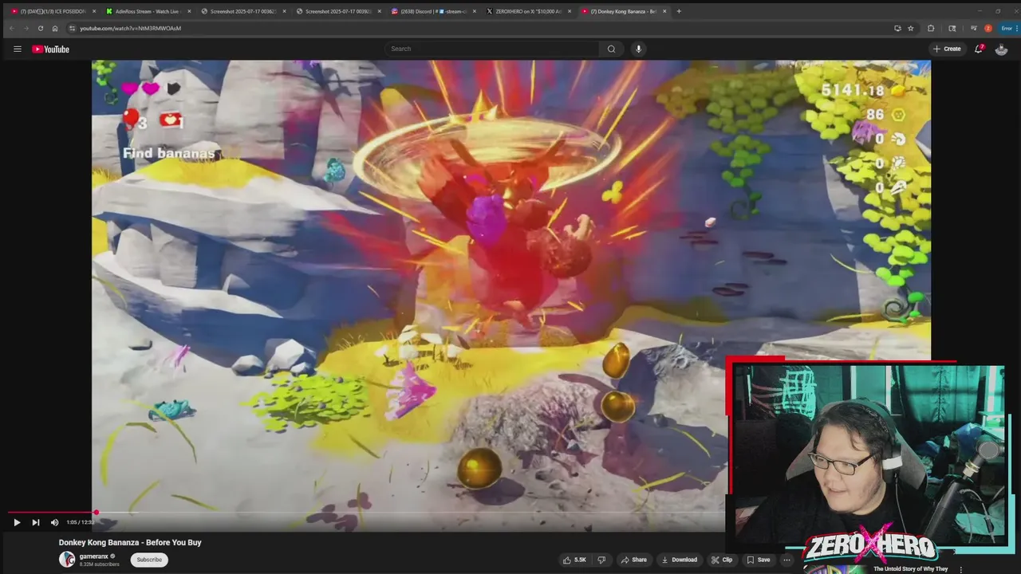Image resolution: width=1021 pixels, height=574 pixels.
Task: Open the browser extensions puzzle icon
Action: 931,28
